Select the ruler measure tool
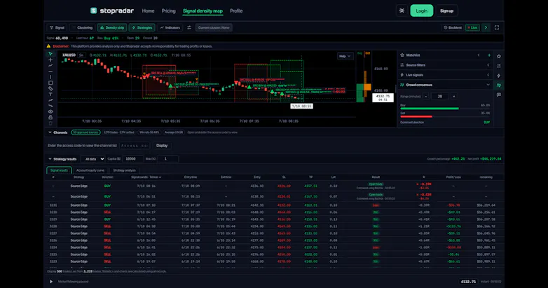This screenshot has width=548, height=288. pyautogui.click(x=50, y=88)
